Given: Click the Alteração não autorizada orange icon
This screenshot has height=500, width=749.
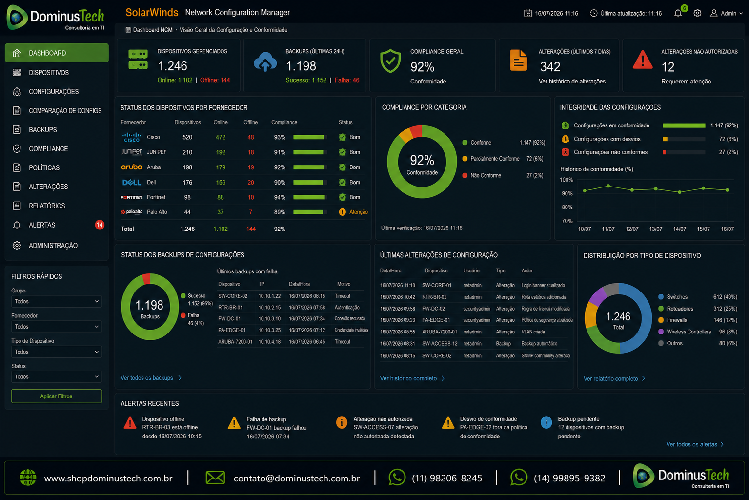Looking at the screenshot, I should pos(342,422).
